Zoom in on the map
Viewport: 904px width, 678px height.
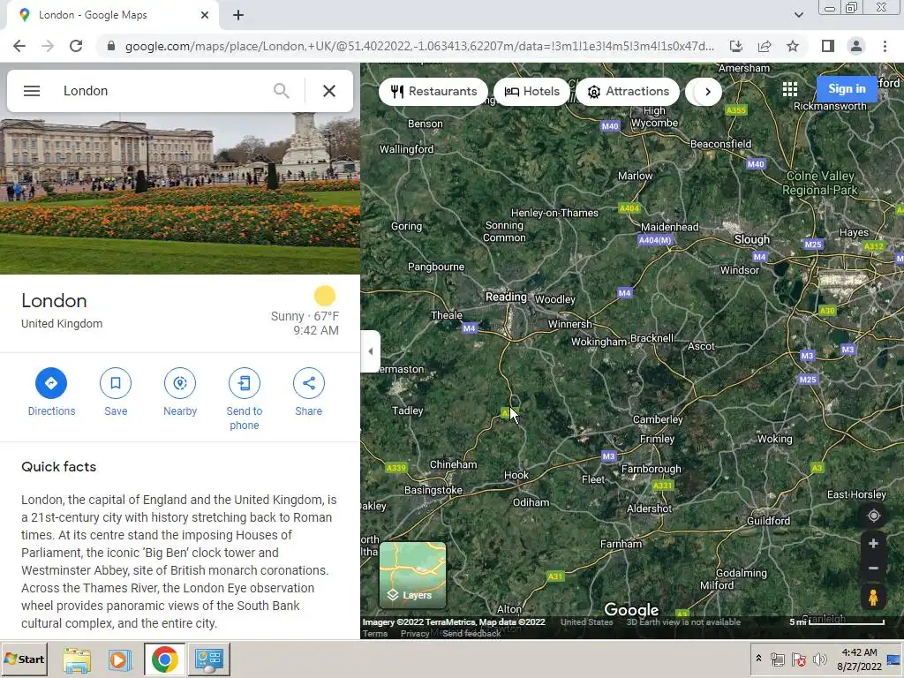[x=873, y=544]
